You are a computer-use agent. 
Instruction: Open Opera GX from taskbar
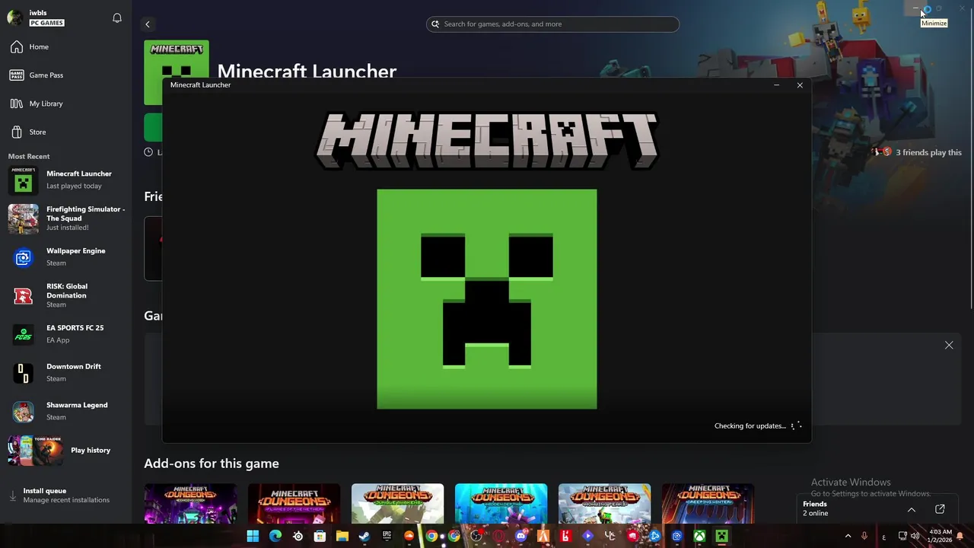click(498, 536)
